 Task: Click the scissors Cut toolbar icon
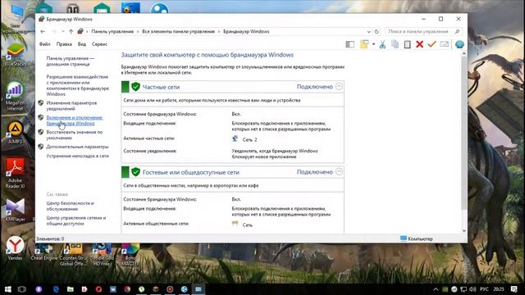coord(382,44)
